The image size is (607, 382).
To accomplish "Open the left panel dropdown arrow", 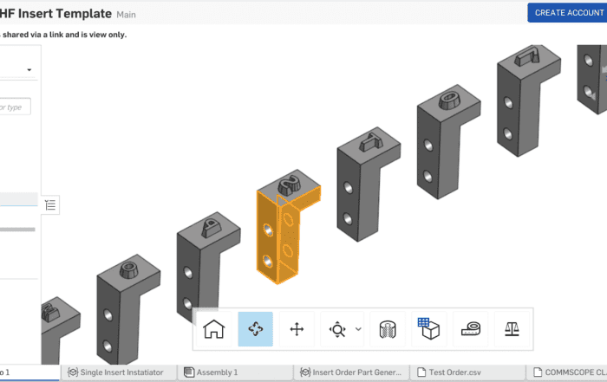I will click(x=29, y=70).
